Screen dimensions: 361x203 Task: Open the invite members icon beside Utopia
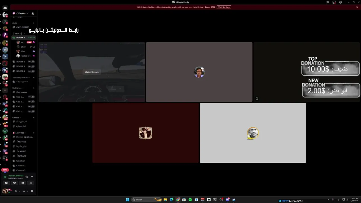(33, 13)
